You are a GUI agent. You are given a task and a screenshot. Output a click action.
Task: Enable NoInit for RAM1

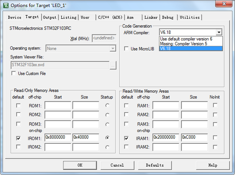pyautogui.click(x=215, y=105)
